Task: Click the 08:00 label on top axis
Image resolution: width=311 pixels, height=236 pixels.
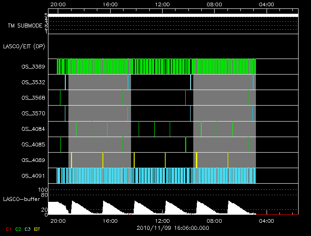Action: pyautogui.click(x=214, y=4)
